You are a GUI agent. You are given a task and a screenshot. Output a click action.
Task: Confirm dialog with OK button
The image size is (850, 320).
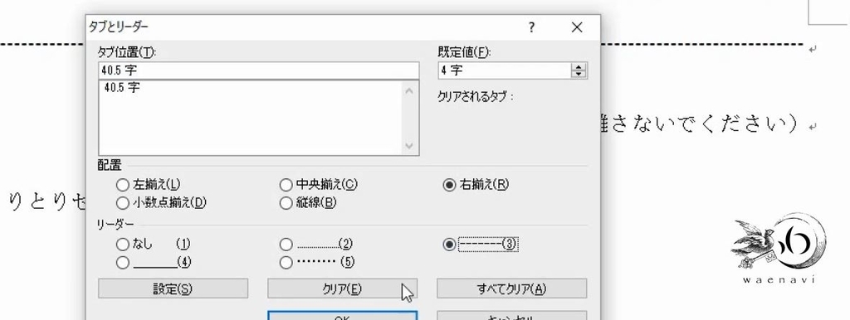pos(342,316)
